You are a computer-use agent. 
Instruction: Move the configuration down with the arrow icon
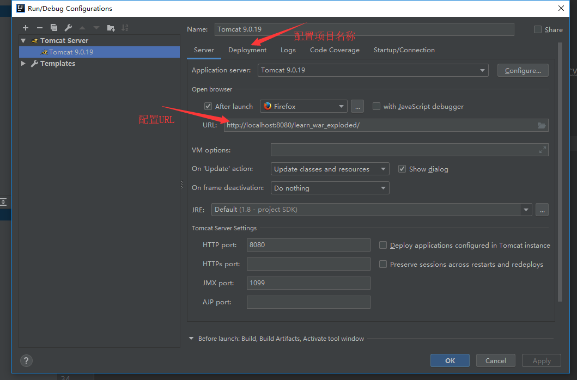[96, 28]
